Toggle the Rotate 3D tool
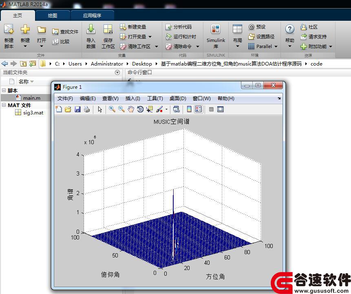 [140, 109]
